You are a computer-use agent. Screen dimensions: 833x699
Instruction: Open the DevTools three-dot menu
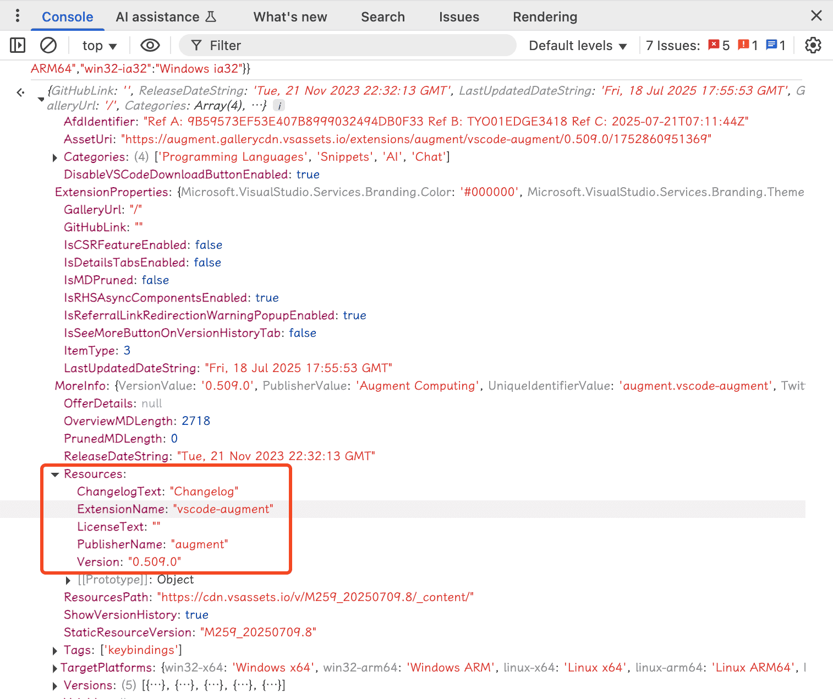point(18,16)
